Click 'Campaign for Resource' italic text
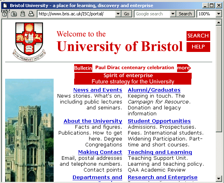The image size is (224, 183). coord(158,102)
